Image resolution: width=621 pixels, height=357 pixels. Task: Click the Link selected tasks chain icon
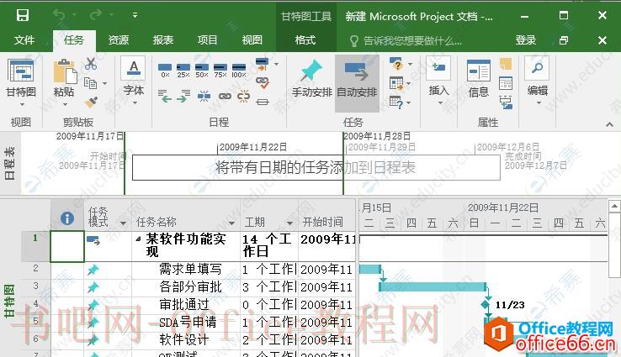(x=225, y=96)
